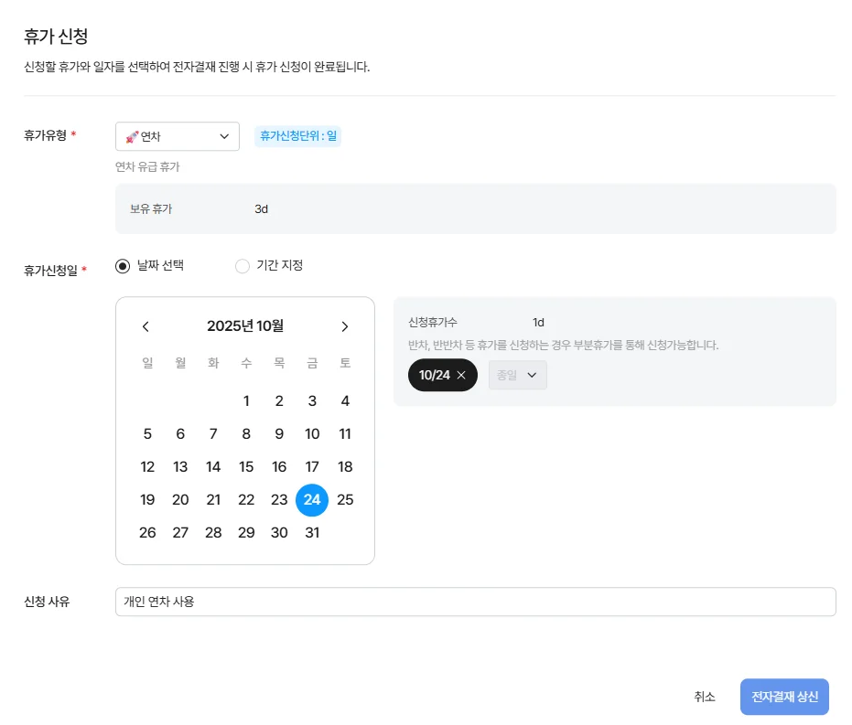Open the 종일 duration dropdown
Viewport: 852px width, 725px height.
517,375
